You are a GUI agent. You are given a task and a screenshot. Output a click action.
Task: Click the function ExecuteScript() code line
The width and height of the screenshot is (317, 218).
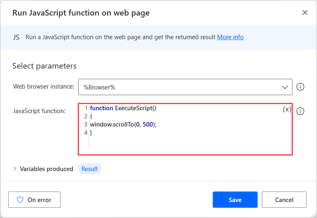[x=123, y=108]
